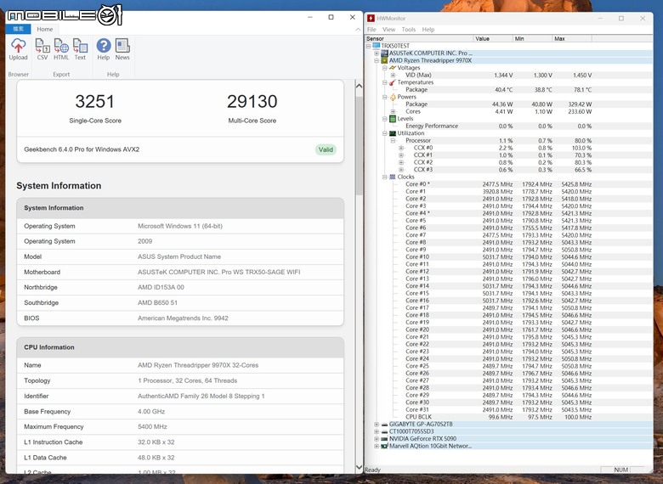Switch to the Home ribbon tab
Image resolution: width=663 pixels, height=484 pixels.
(45, 29)
